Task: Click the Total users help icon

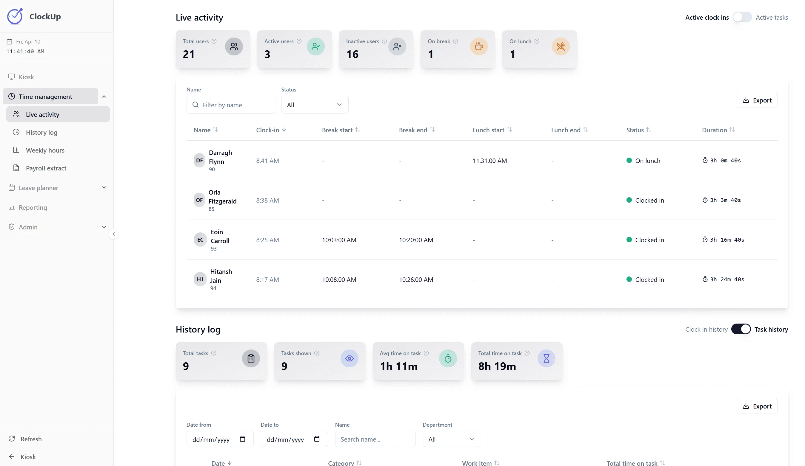Action: (214, 41)
